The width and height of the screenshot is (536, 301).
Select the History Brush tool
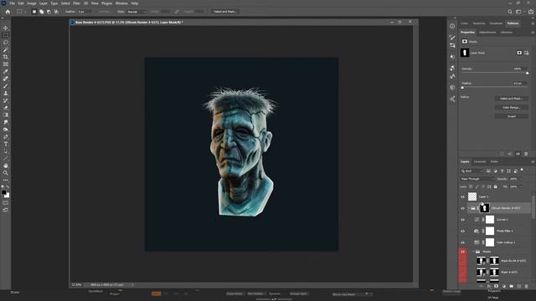point(6,100)
